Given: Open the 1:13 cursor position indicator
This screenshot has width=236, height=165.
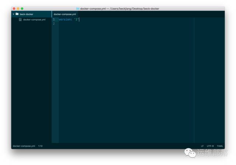Looking at the screenshot, I should coord(40,146).
